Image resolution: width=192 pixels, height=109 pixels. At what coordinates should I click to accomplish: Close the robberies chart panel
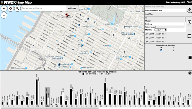(190, 73)
